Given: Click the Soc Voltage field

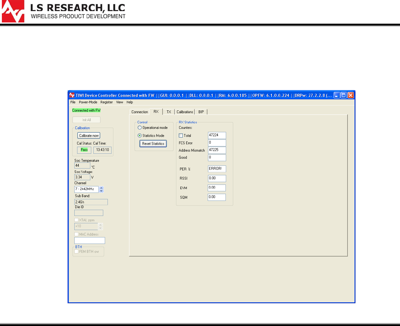Looking at the screenshot, I should pos(82,177).
